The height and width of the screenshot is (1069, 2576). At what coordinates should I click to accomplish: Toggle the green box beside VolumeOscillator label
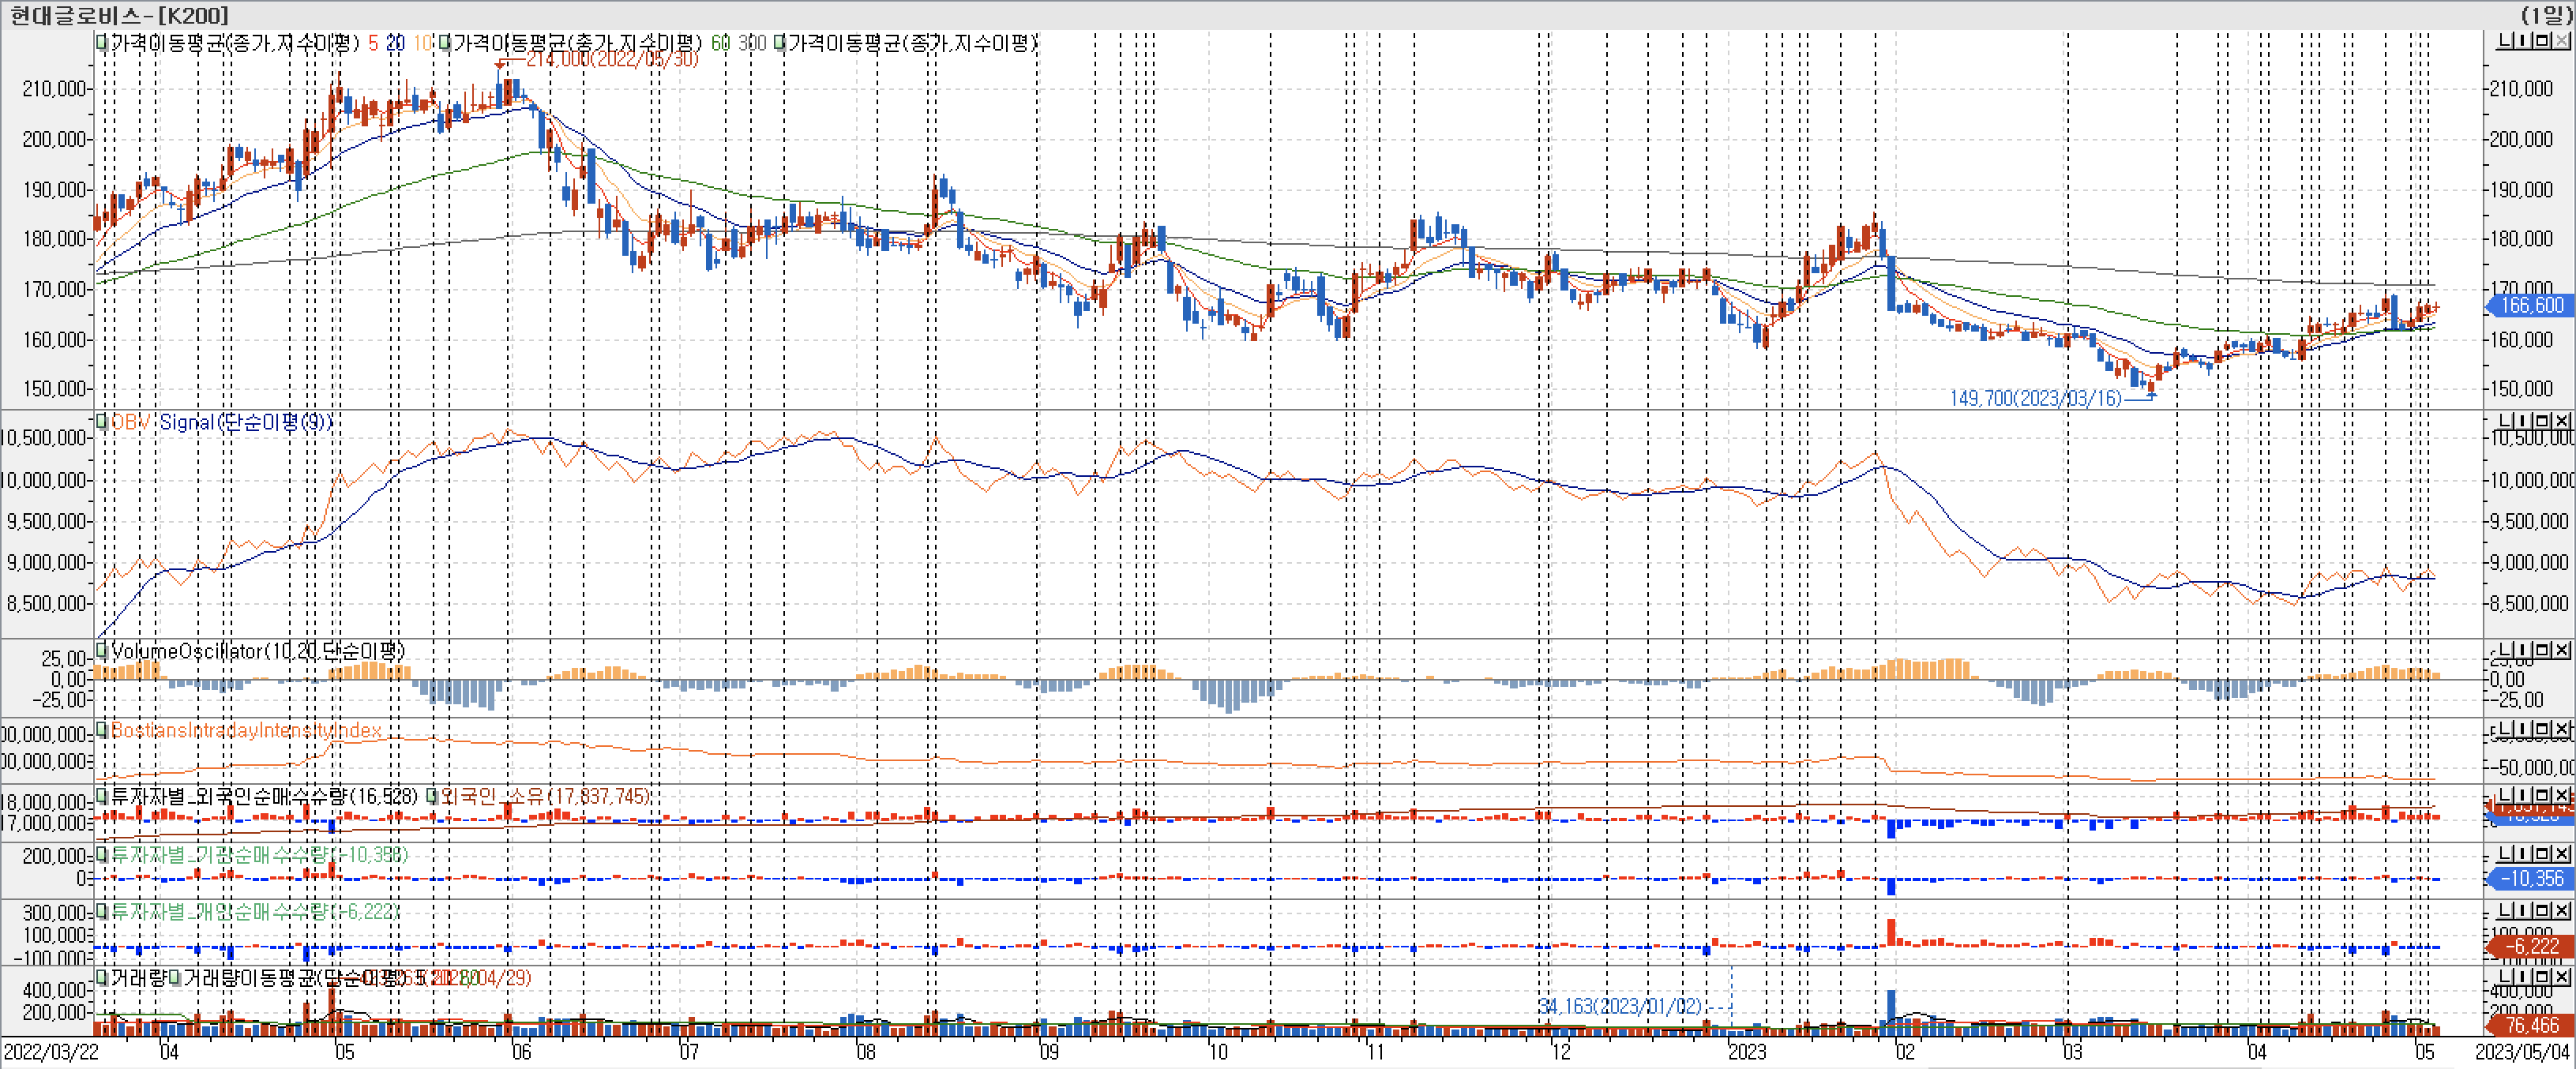(101, 651)
